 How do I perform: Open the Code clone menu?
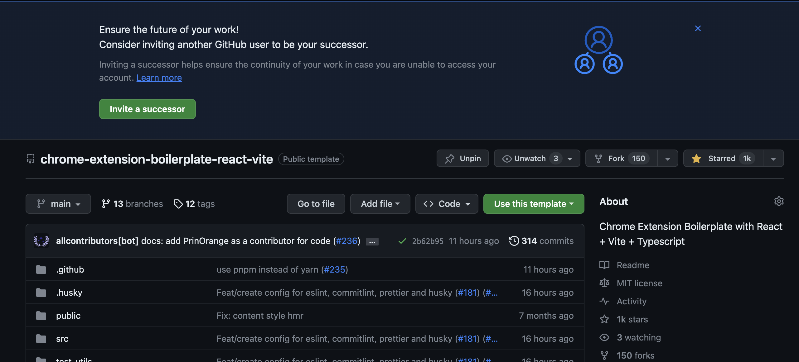coord(447,204)
